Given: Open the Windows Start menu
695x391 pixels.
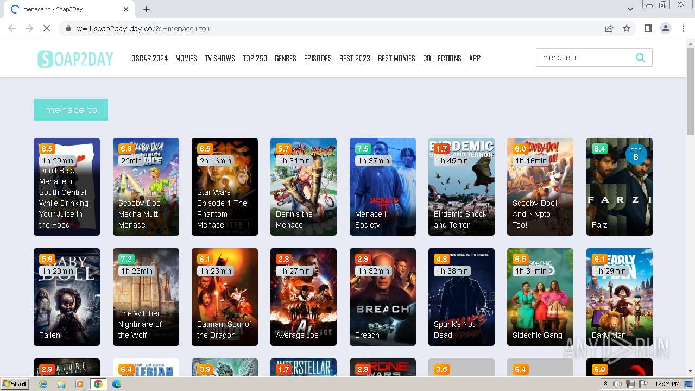Looking at the screenshot, I should (x=15, y=384).
